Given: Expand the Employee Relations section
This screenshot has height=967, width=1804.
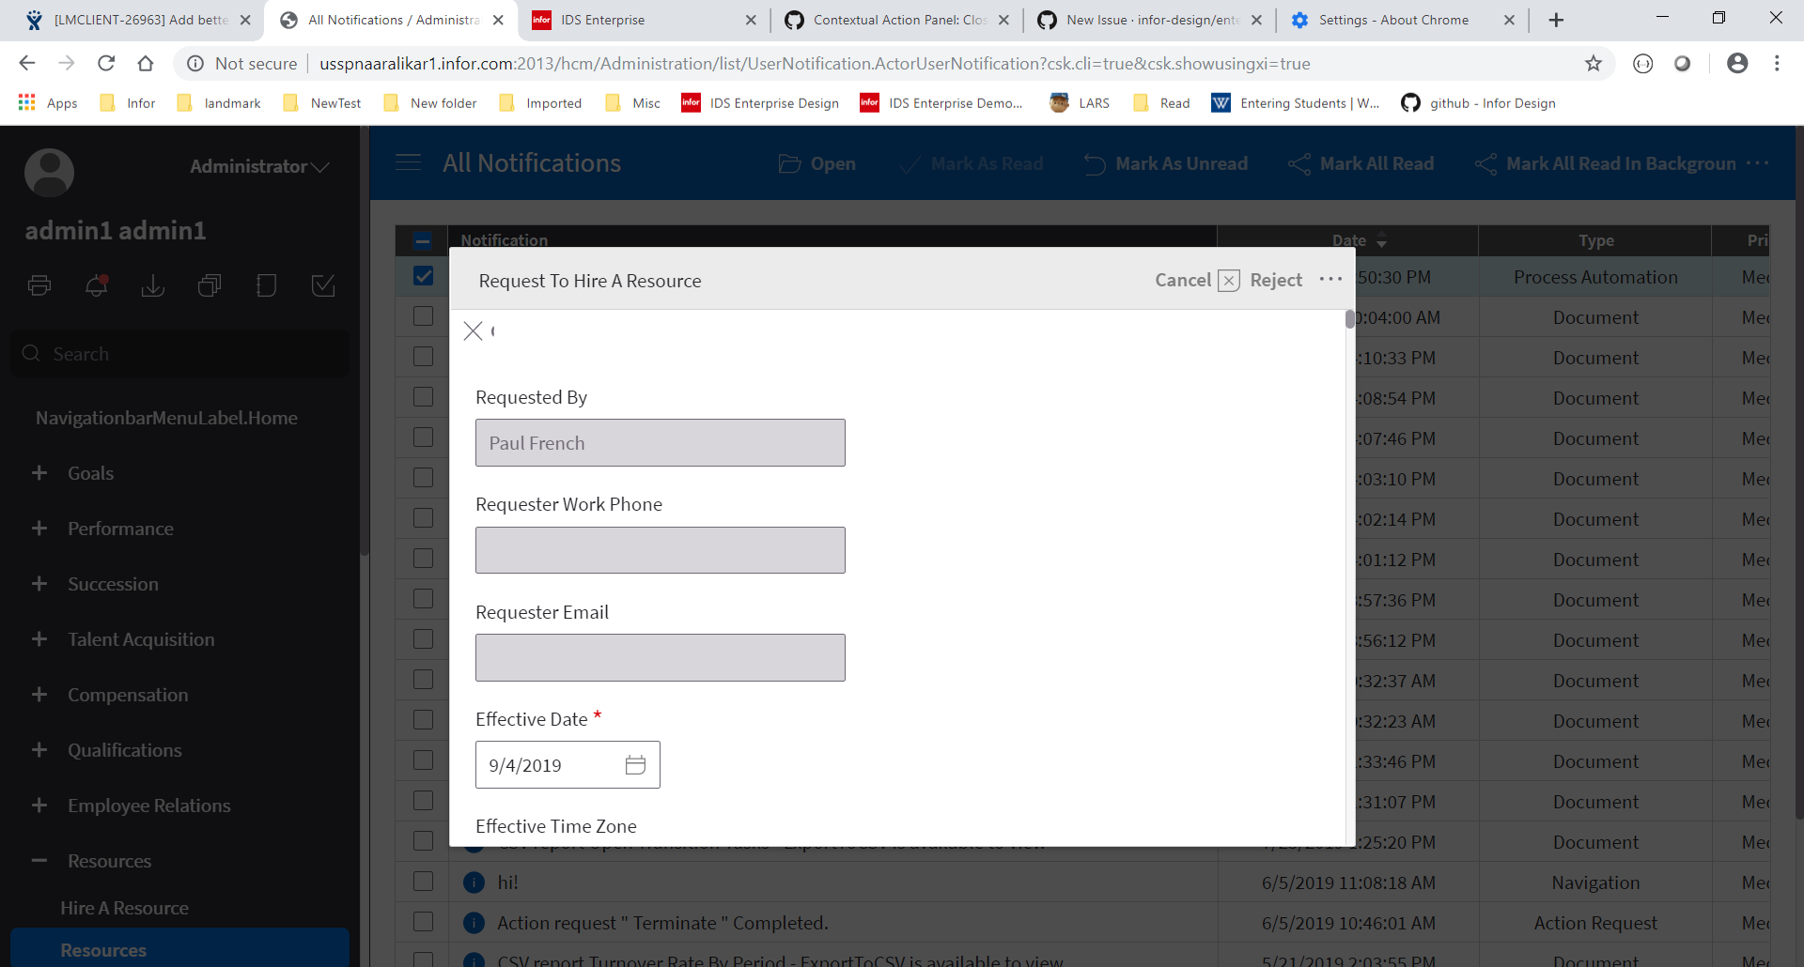Looking at the screenshot, I should pyautogui.click(x=39, y=805).
